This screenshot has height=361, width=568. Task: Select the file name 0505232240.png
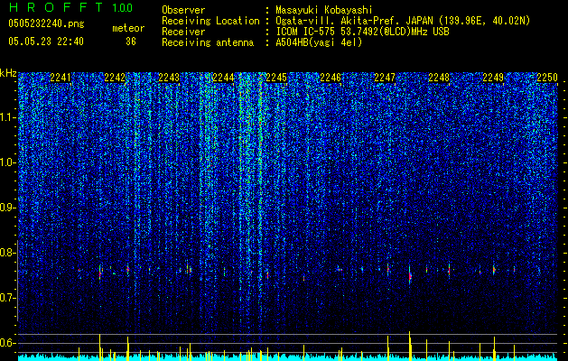coord(46,23)
